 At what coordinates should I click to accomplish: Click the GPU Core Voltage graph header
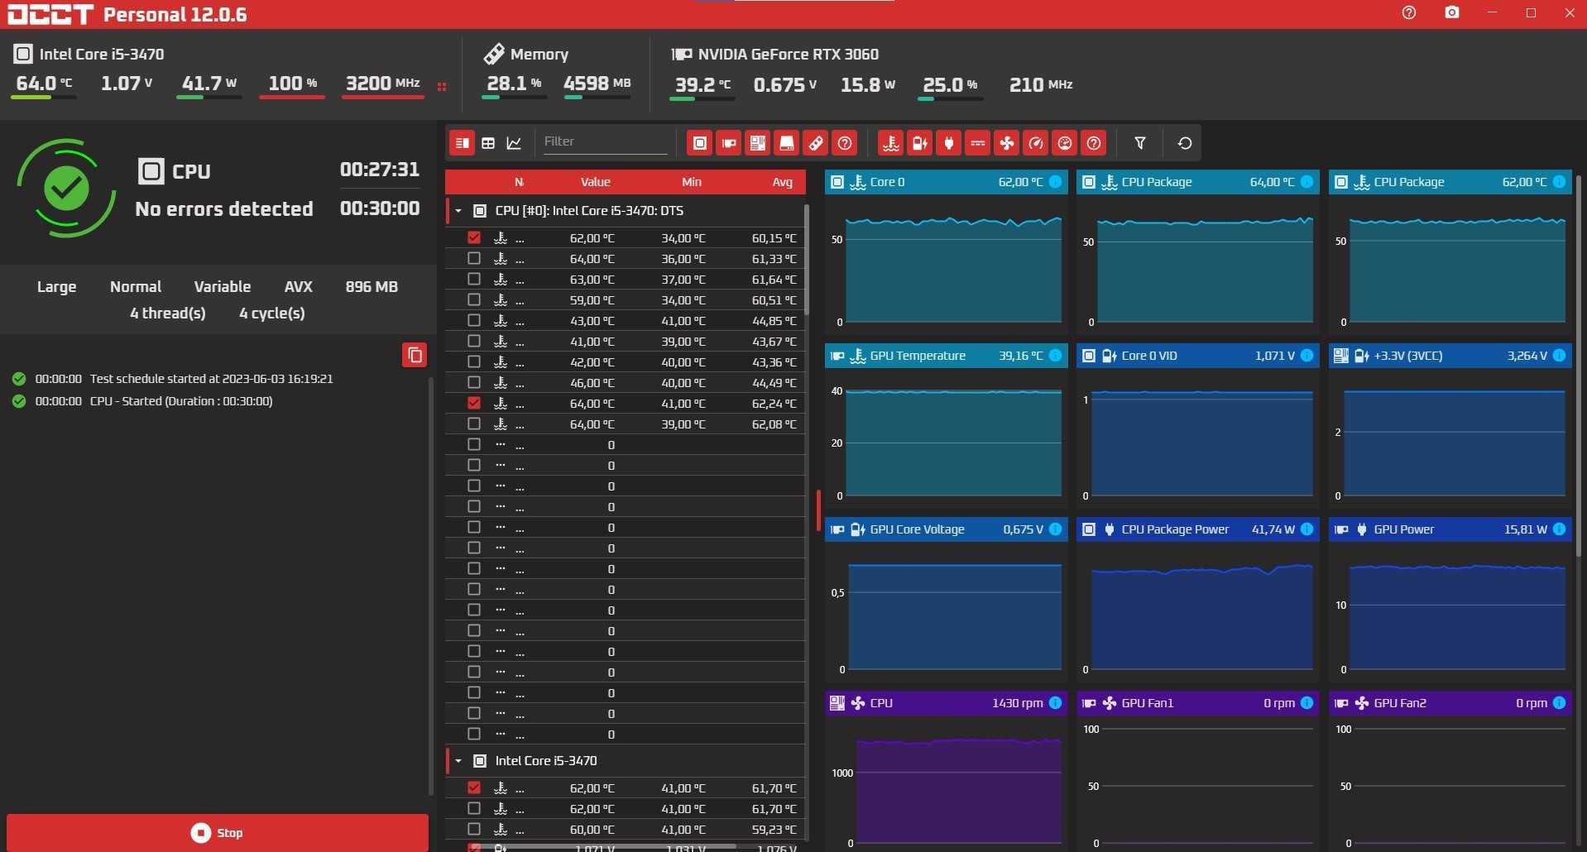[946, 529]
